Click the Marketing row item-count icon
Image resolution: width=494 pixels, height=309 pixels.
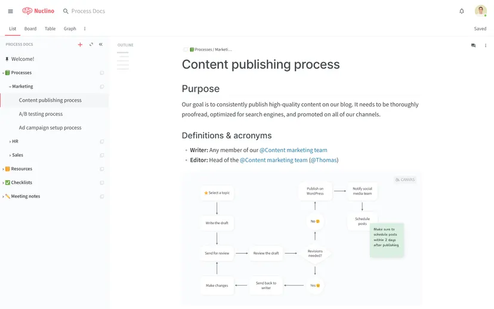pyautogui.click(x=102, y=86)
